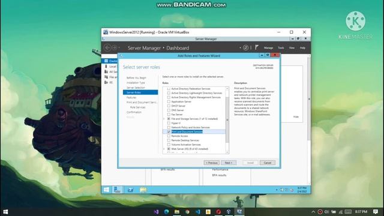Open Visual Studio from host taskbar

point(156,212)
